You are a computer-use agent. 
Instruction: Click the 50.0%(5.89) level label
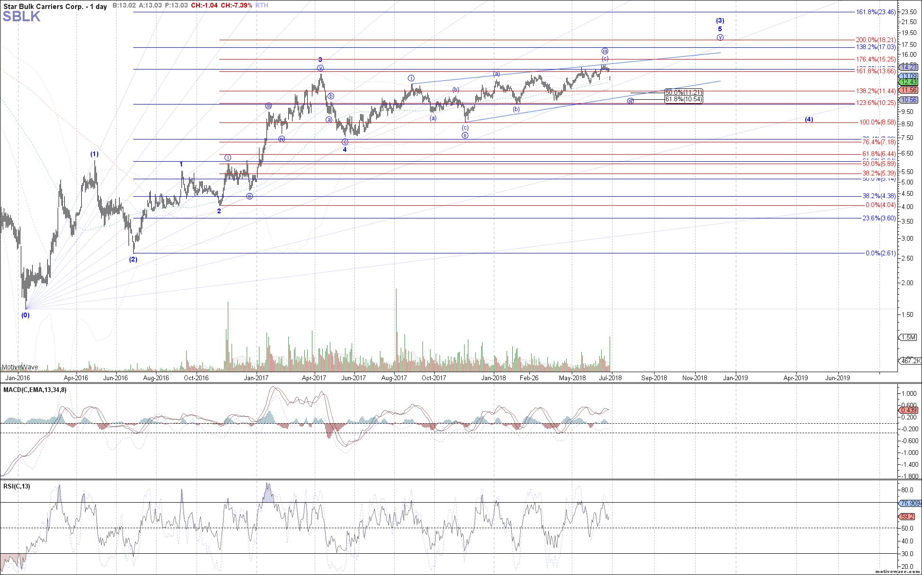coord(879,164)
